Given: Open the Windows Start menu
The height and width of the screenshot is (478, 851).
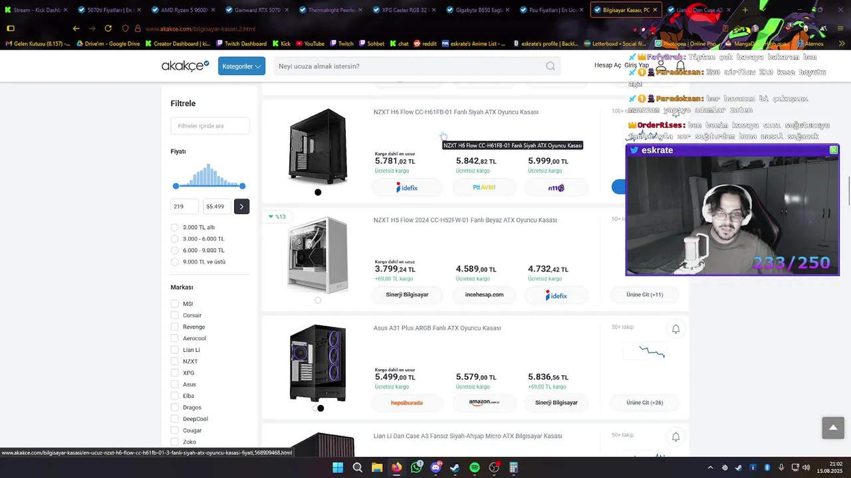Looking at the screenshot, I should tap(338, 467).
